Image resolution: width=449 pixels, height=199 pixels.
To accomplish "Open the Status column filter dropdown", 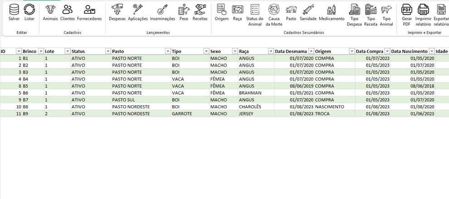I will click(x=108, y=51).
